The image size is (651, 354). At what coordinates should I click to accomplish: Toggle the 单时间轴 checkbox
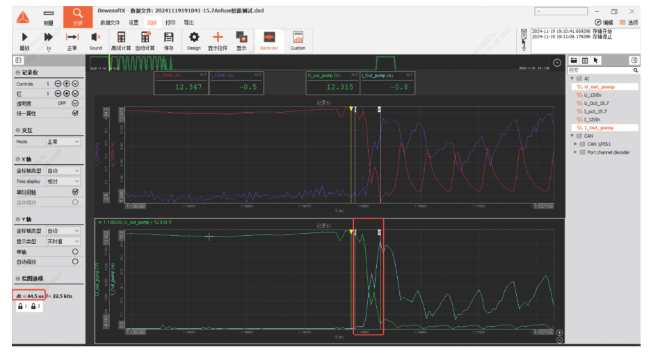point(75,192)
